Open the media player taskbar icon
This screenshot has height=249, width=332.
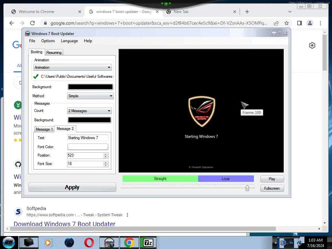tap(48, 243)
